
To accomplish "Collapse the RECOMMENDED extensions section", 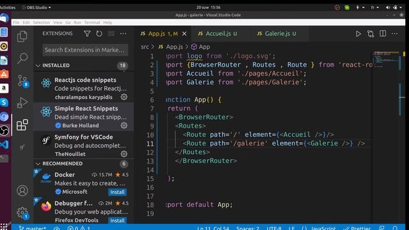I will pos(84,164).
